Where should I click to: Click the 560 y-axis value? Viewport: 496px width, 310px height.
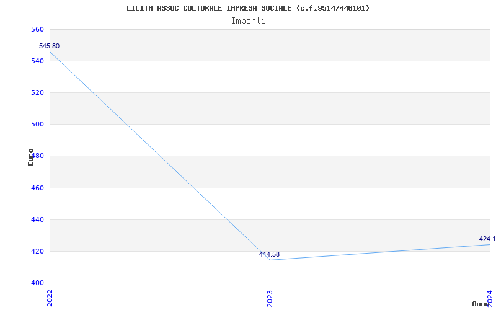37,29
